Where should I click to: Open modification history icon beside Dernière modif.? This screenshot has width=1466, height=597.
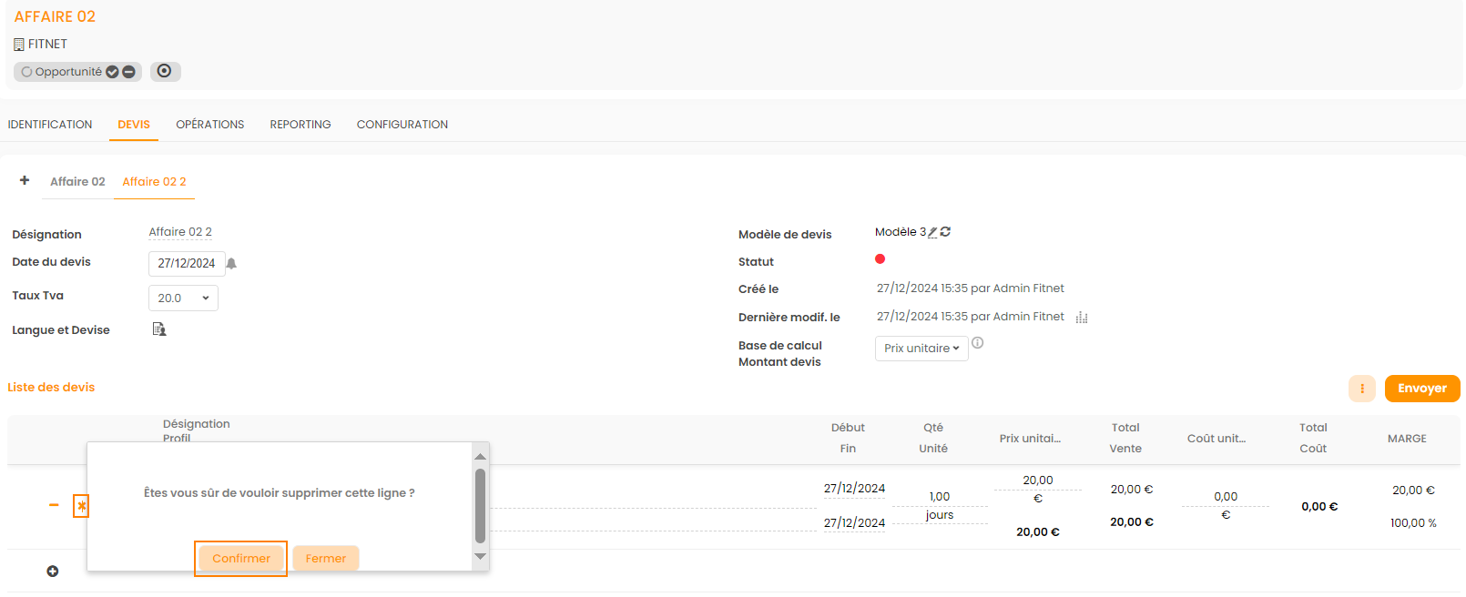[x=1082, y=318]
